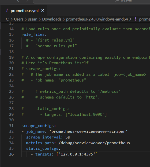The height and width of the screenshot is (167, 150).
Task: Click the 'job_name' key on line 32
Action: click(35, 131)
